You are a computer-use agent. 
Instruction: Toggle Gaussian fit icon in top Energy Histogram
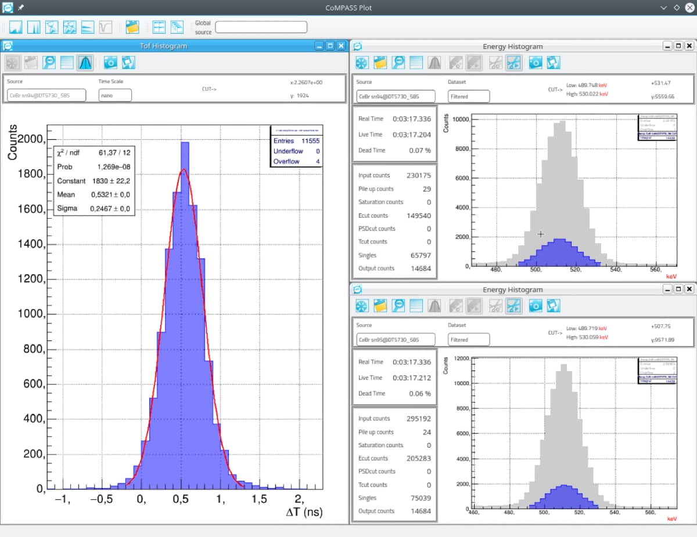[434, 62]
